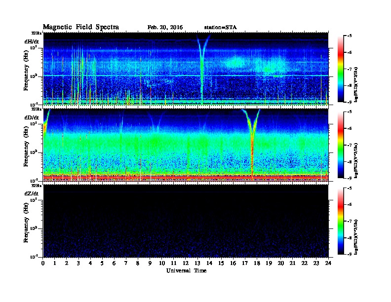The height and width of the screenshot is (302, 391).
Task: Click hour "18" on the time axis
Action: click(x=257, y=263)
